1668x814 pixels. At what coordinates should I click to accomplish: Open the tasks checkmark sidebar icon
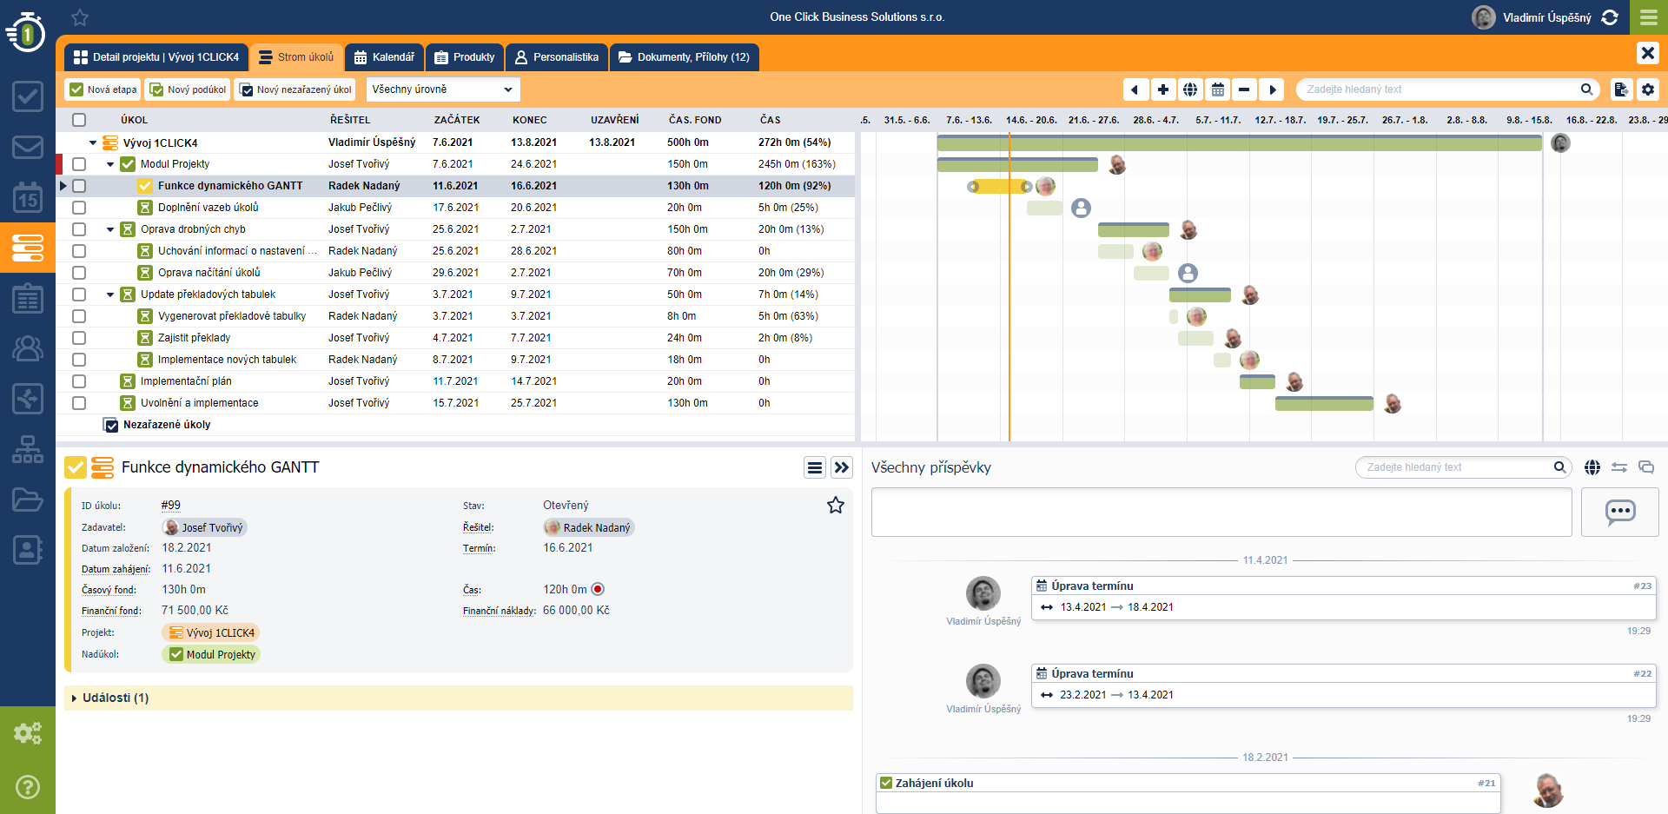pyautogui.click(x=28, y=96)
